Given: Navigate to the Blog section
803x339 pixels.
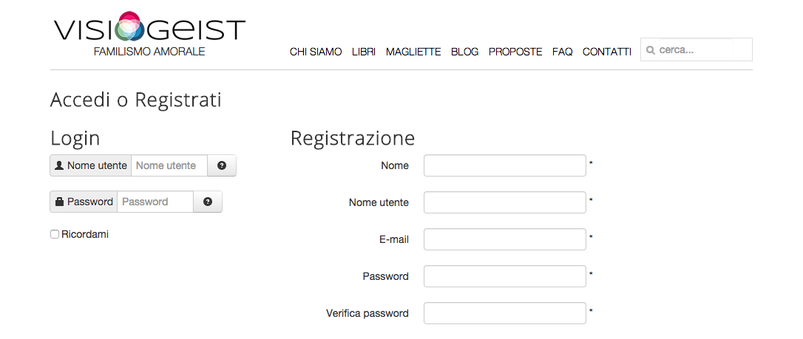Looking at the screenshot, I should [x=464, y=52].
